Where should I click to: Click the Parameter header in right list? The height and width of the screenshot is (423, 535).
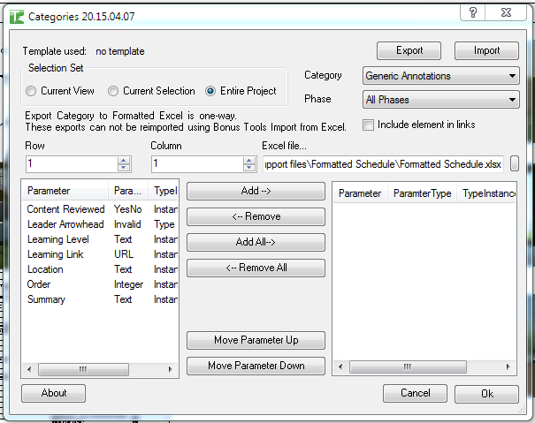360,193
